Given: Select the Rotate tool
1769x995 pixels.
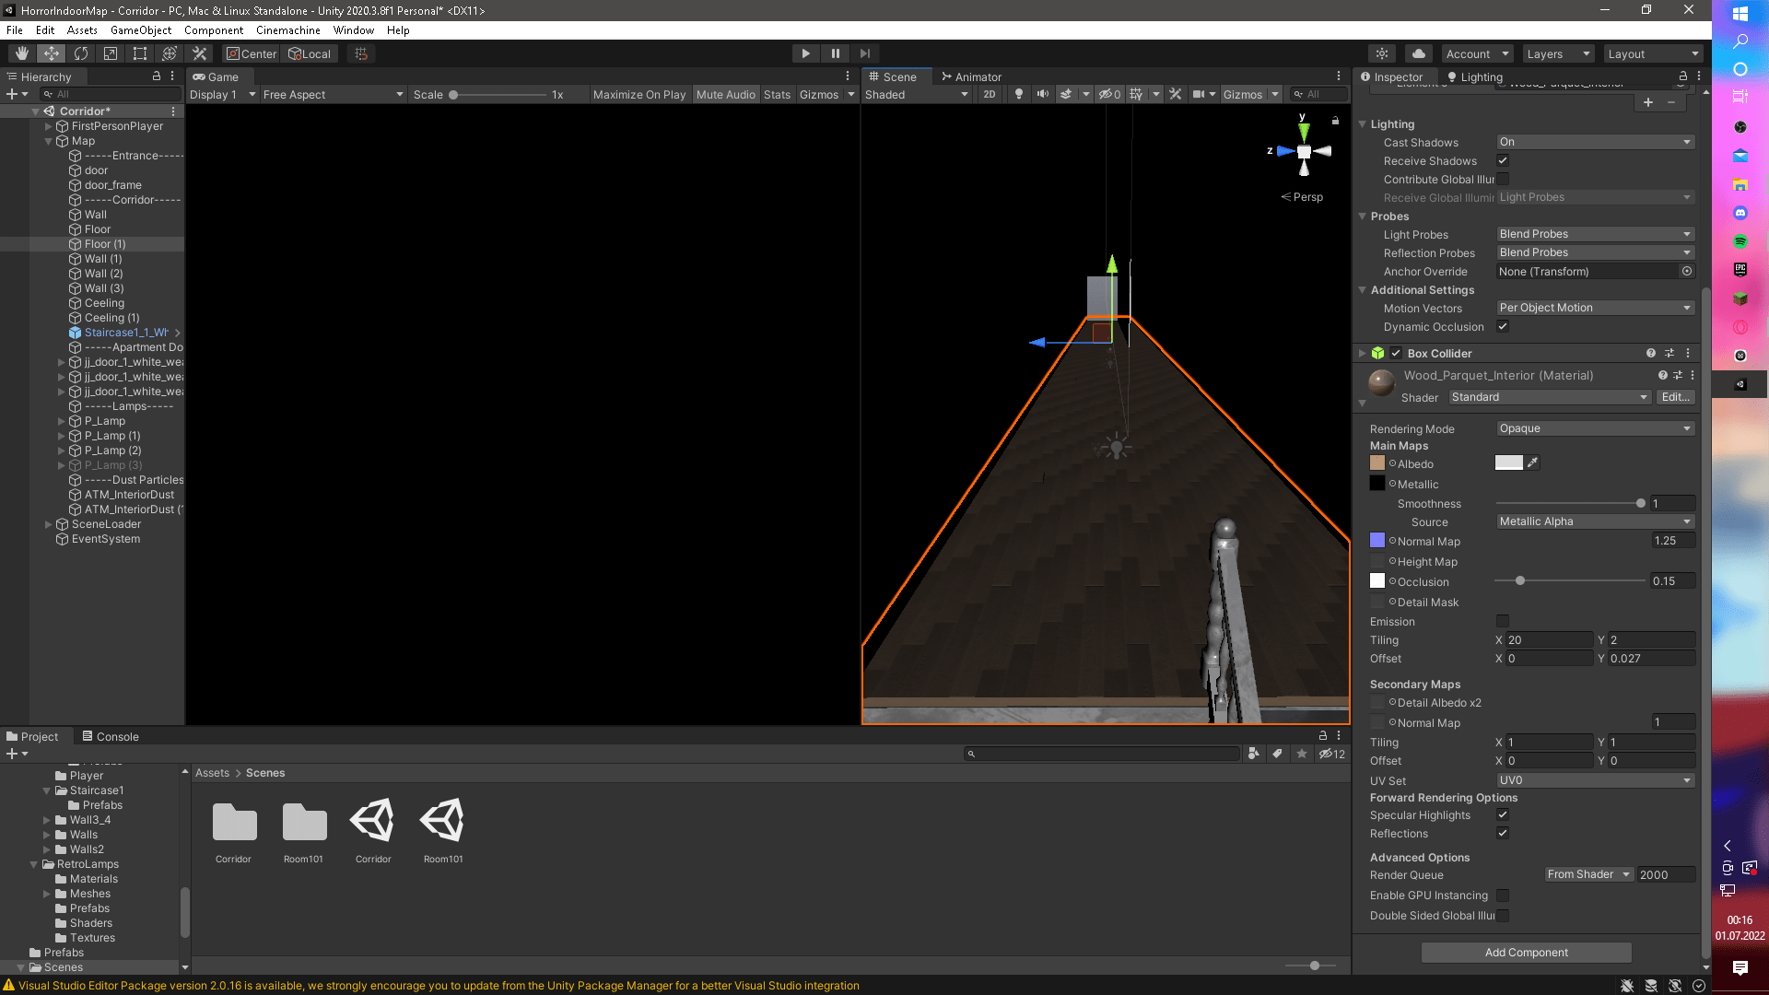Looking at the screenshot, I should coord(81,53).
